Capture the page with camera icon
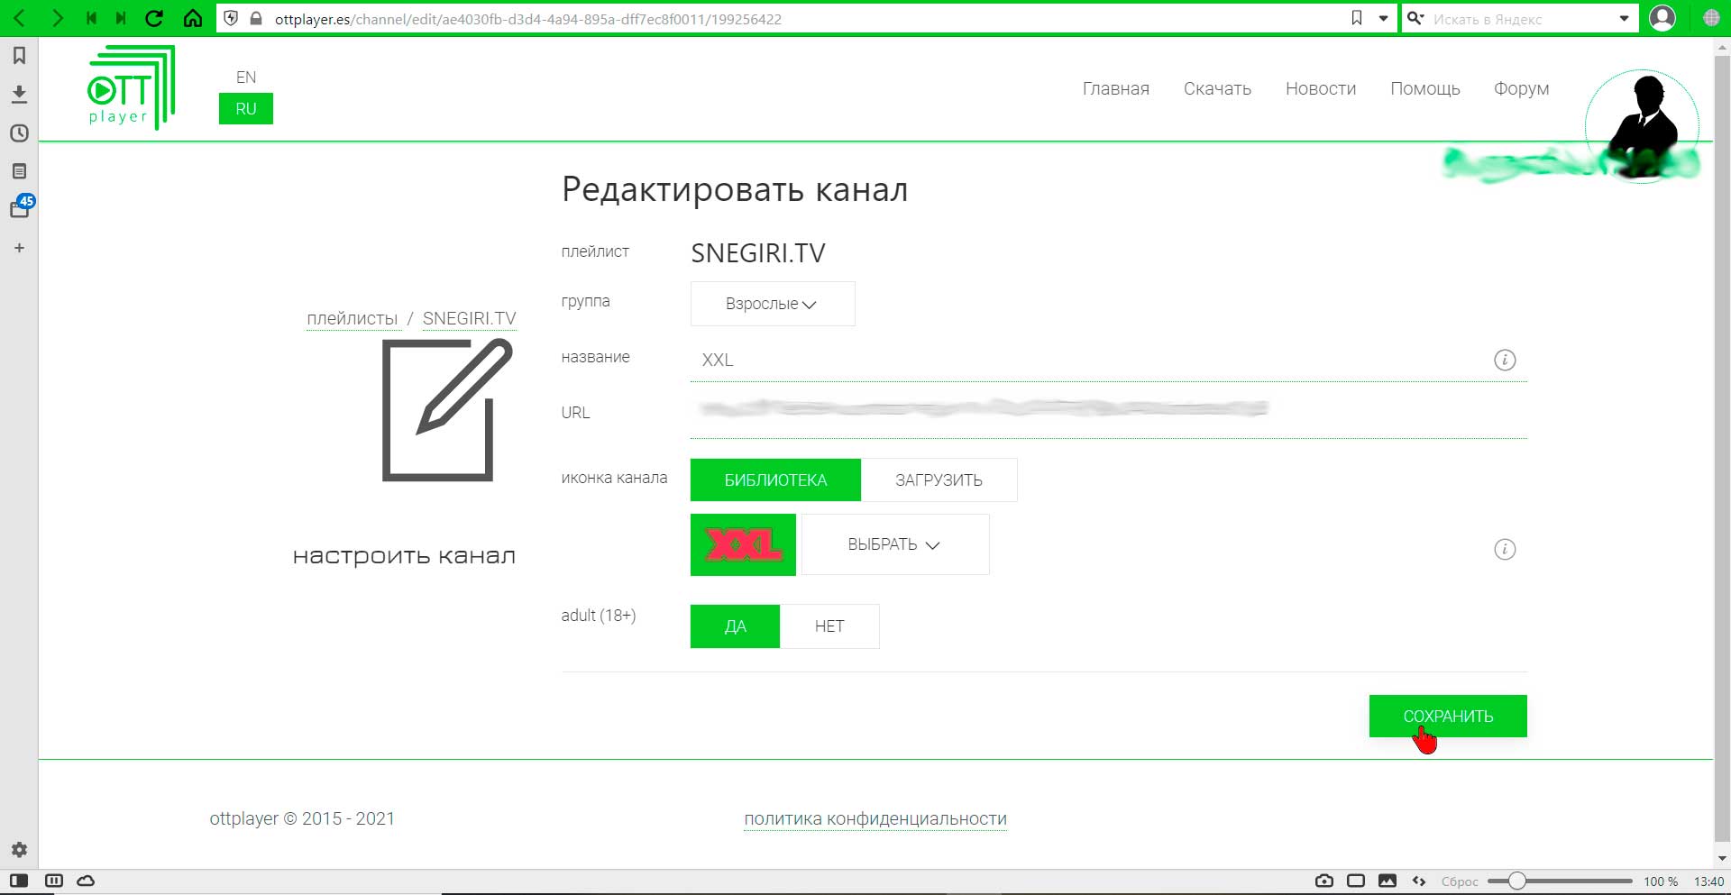This screenshot has height=895, width=1731. (1323, 881)
